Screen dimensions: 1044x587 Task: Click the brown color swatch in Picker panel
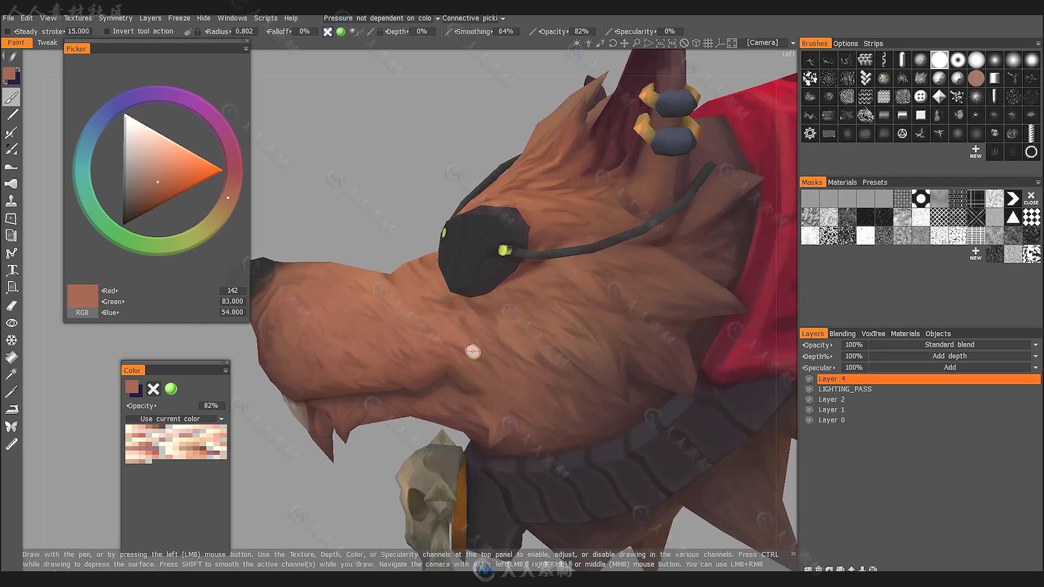point(83,296)
